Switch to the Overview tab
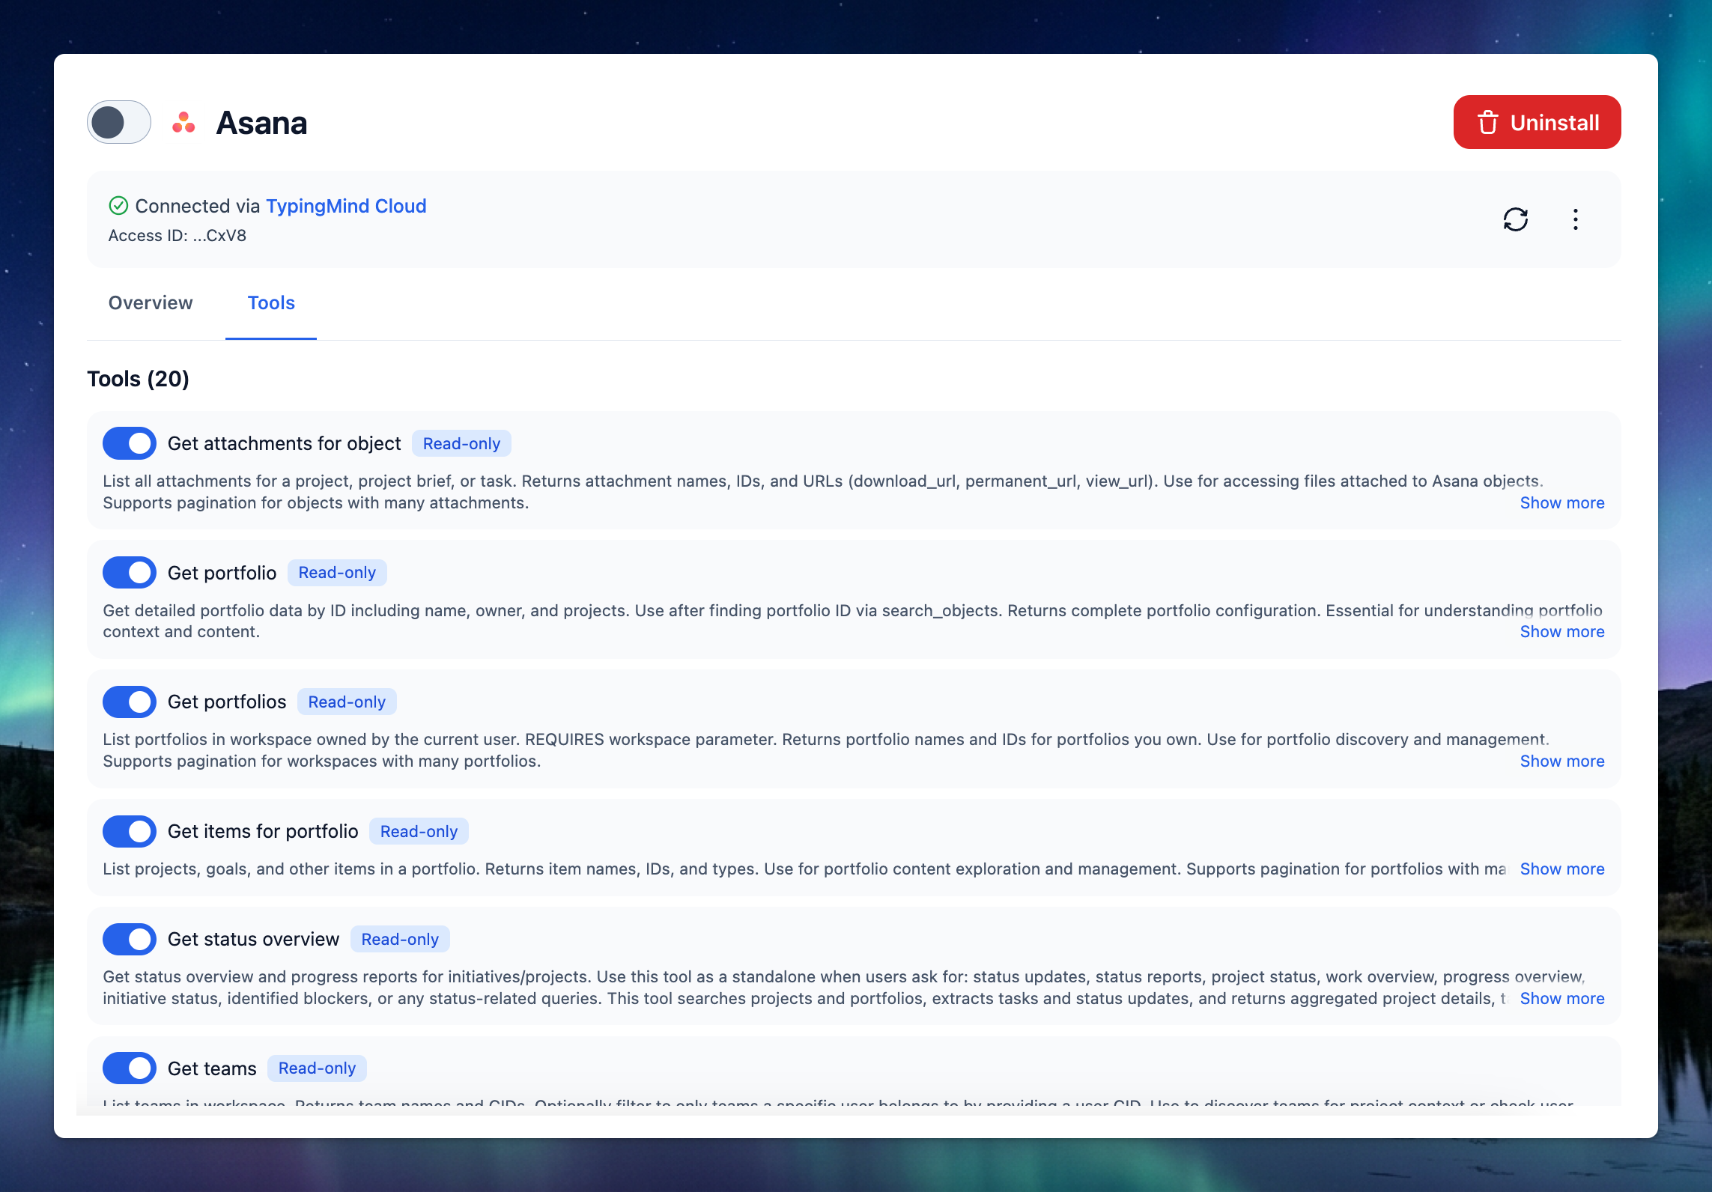Screen dimensions: 1712x1192 (151, 302)
